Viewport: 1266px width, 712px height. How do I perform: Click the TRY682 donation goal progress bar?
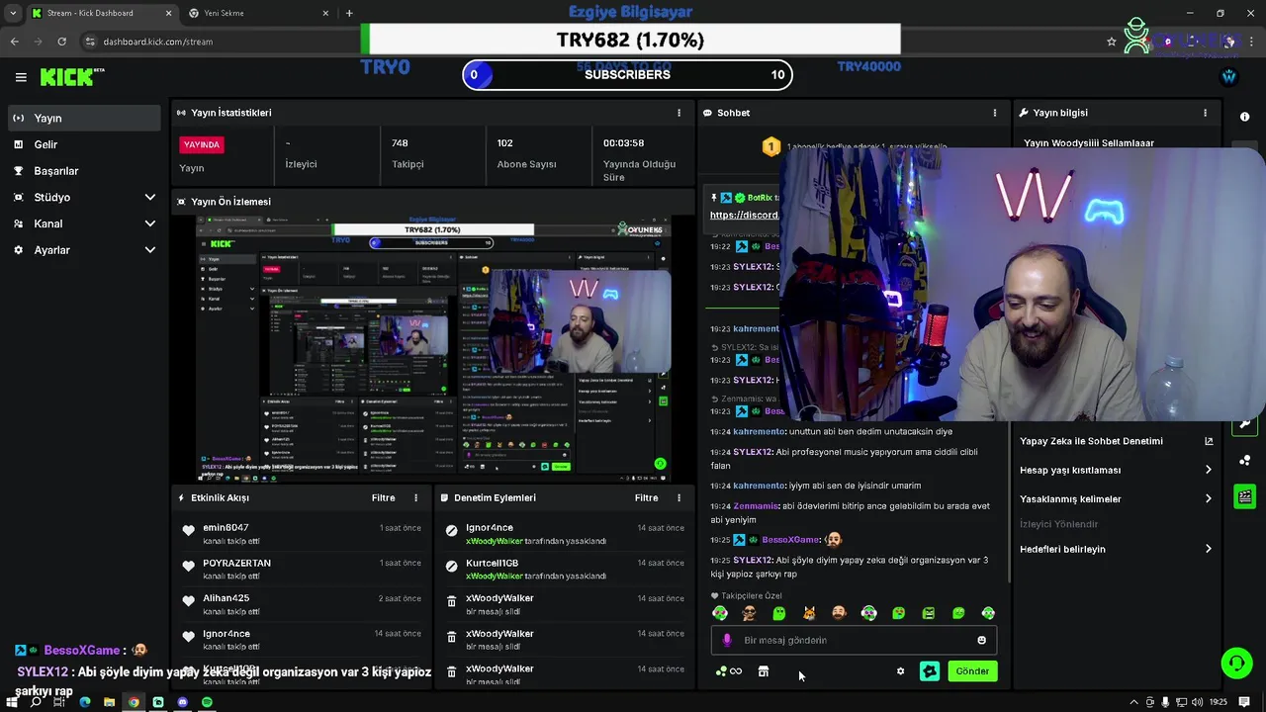tap(631, 40)
